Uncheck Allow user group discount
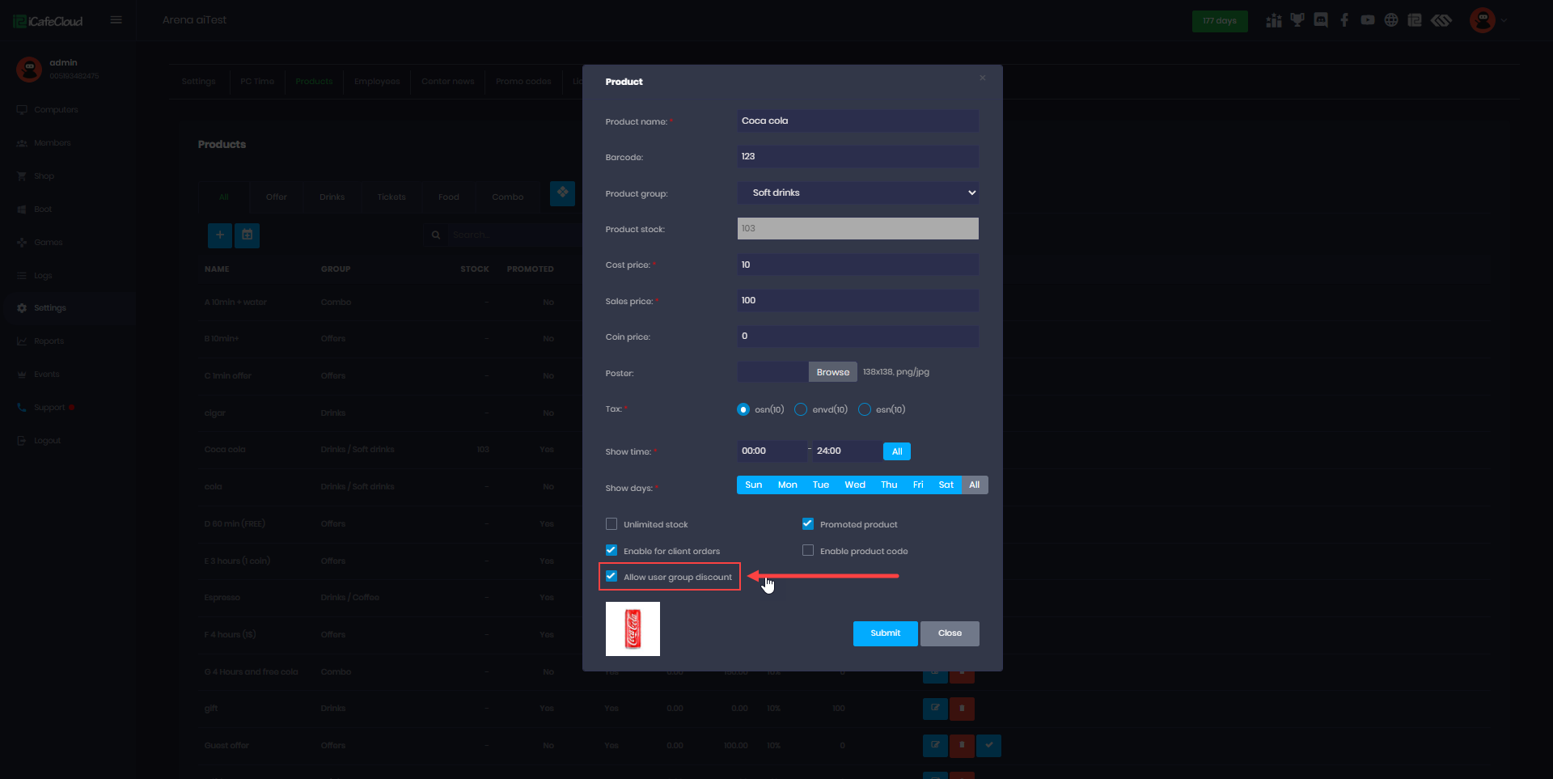The width and height of the screenshot is (1553, 779). coord(611,577)
